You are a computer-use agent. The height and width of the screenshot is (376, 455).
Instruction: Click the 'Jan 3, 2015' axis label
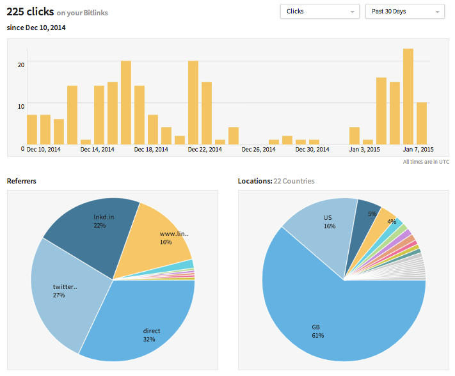pyautogui.click(x=365, y=149)
